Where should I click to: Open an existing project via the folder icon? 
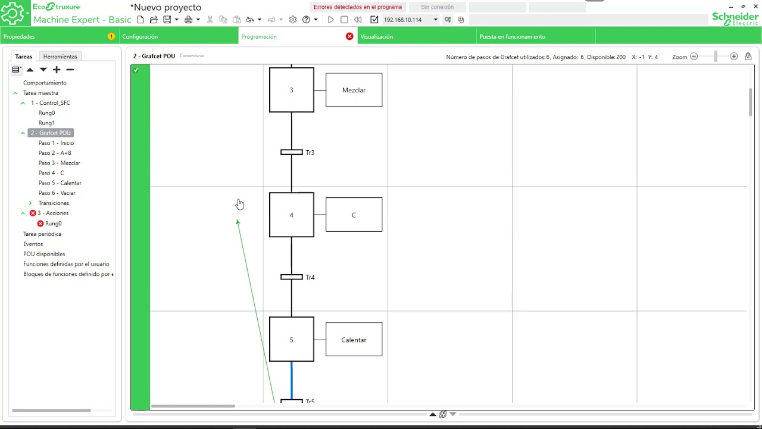click(154, 20)
